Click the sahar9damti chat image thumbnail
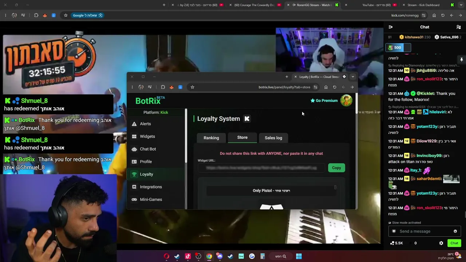 [x=451, y=179]
